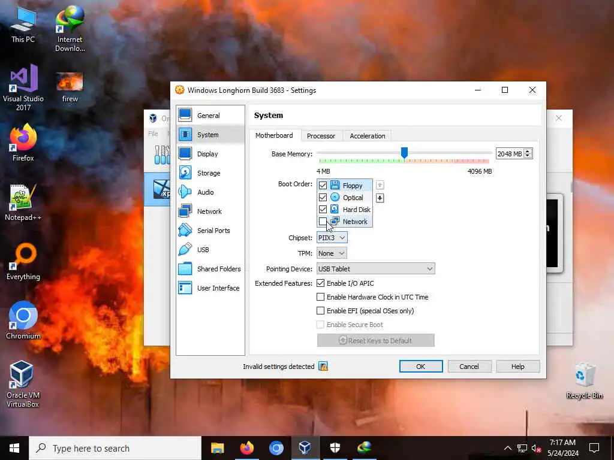This screenshot has width=614, height=460.
Task: Open File Explorer from the taskbar
Action: pyautogui.click(x=217, y=448)
